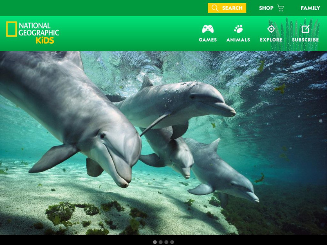
Task: Activate the second carousel dot
Action: tap(160, 242)
